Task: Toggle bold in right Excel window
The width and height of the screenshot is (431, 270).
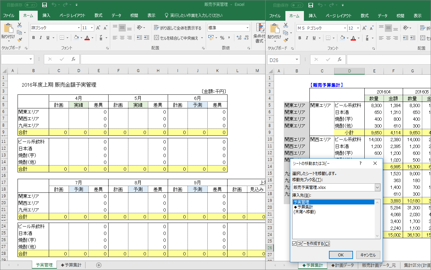Action: pyautogui.click(x=300, y=38)
